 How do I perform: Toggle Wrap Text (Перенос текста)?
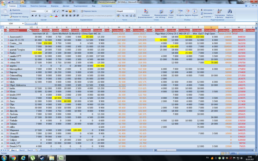88,11
